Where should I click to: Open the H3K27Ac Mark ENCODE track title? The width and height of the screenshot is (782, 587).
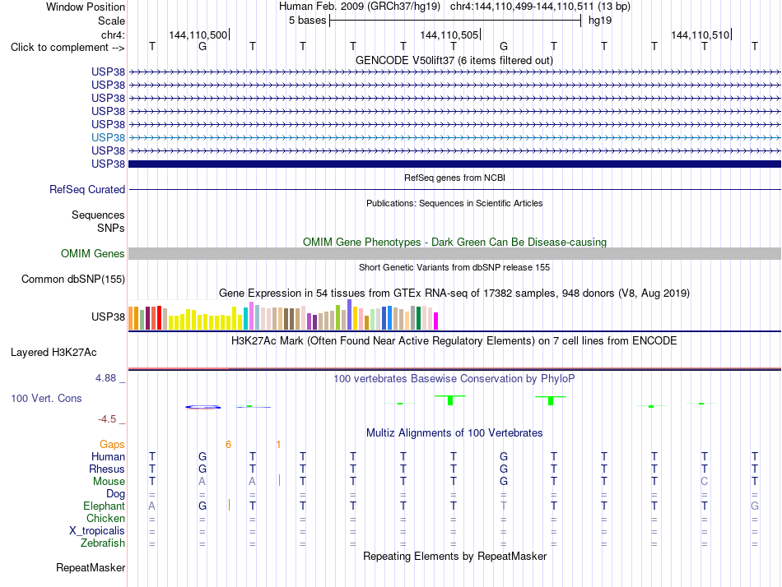coord(454,341)
